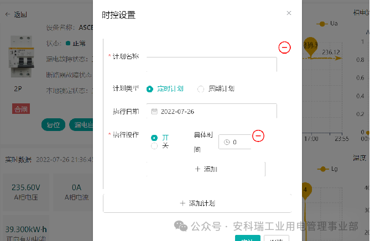The image size is (370, 241).
Task: Click the clock icon in time field
Action: click(227, 142)
